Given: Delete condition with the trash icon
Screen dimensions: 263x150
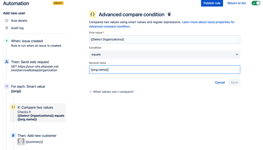Looking at the screenshot, I should click(x=169, y=14).
